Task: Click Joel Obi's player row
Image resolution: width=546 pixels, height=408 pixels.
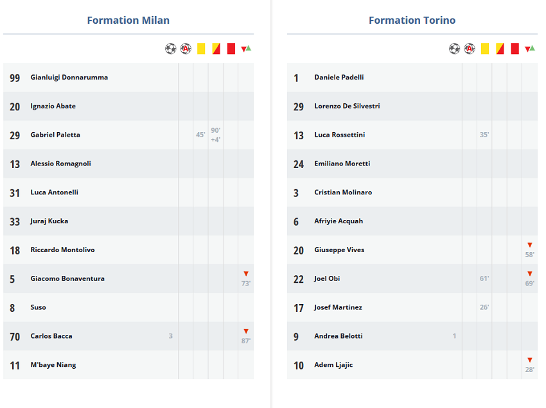Action: tap(412, 278)
